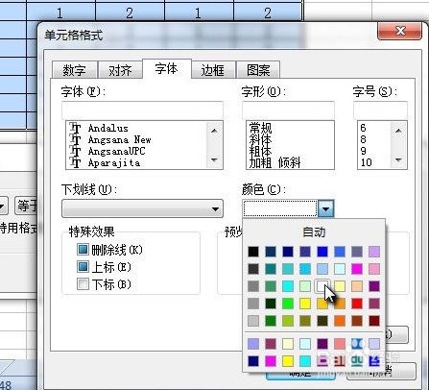Choose the 自动 automatic color option
Screen dimensions: 429x390
(314, 232)
